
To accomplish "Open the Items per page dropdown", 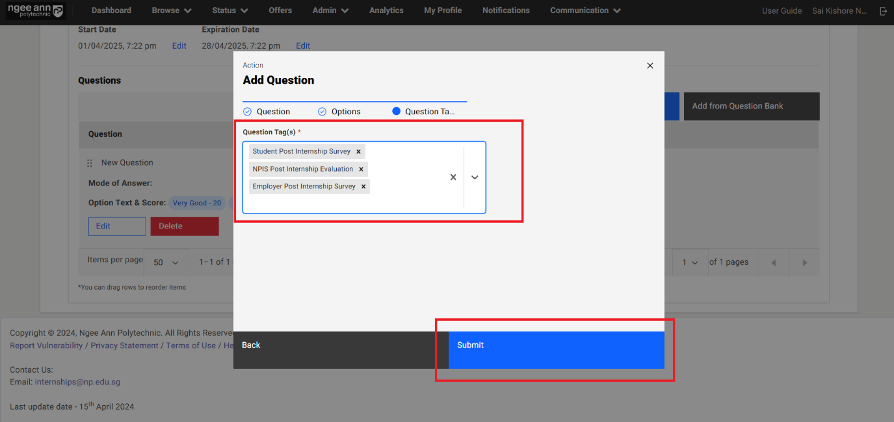I will tap(166, 263).
